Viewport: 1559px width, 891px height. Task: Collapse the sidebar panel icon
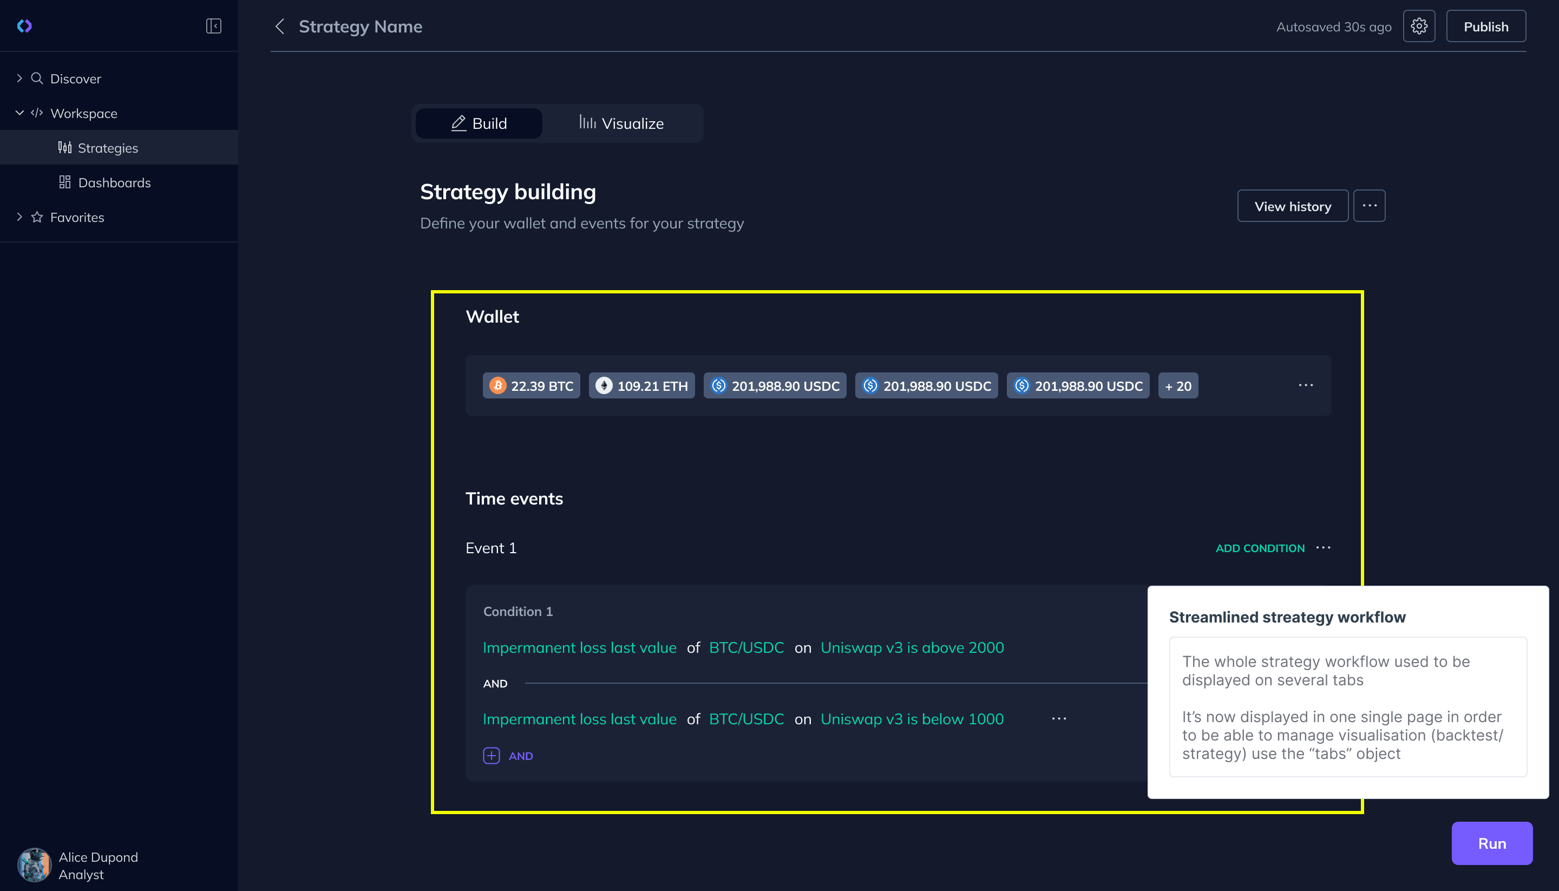pos(213,27)
